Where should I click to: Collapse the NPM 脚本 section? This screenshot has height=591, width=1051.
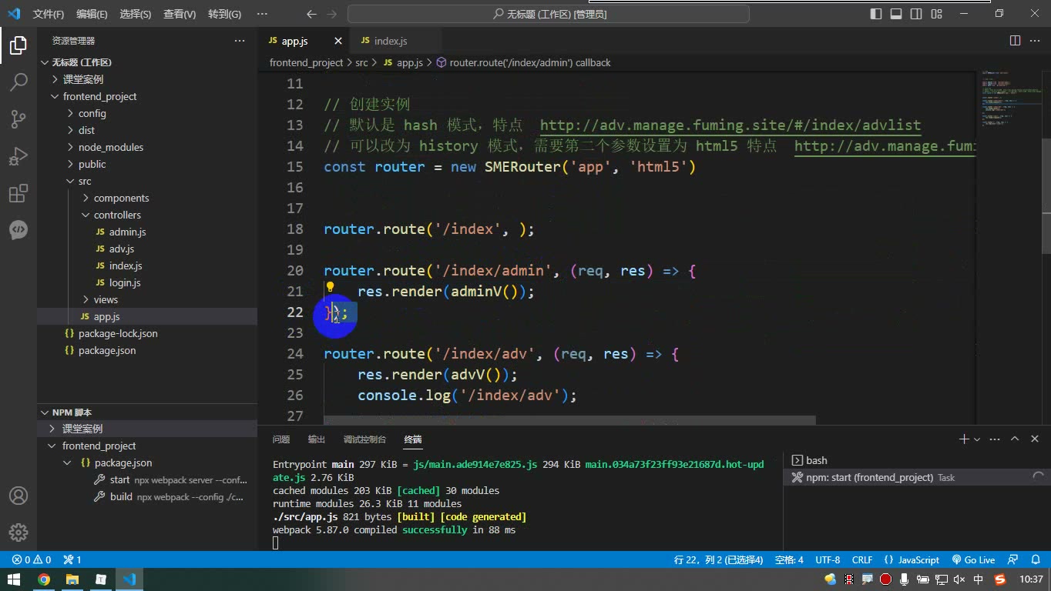[71, 412]
